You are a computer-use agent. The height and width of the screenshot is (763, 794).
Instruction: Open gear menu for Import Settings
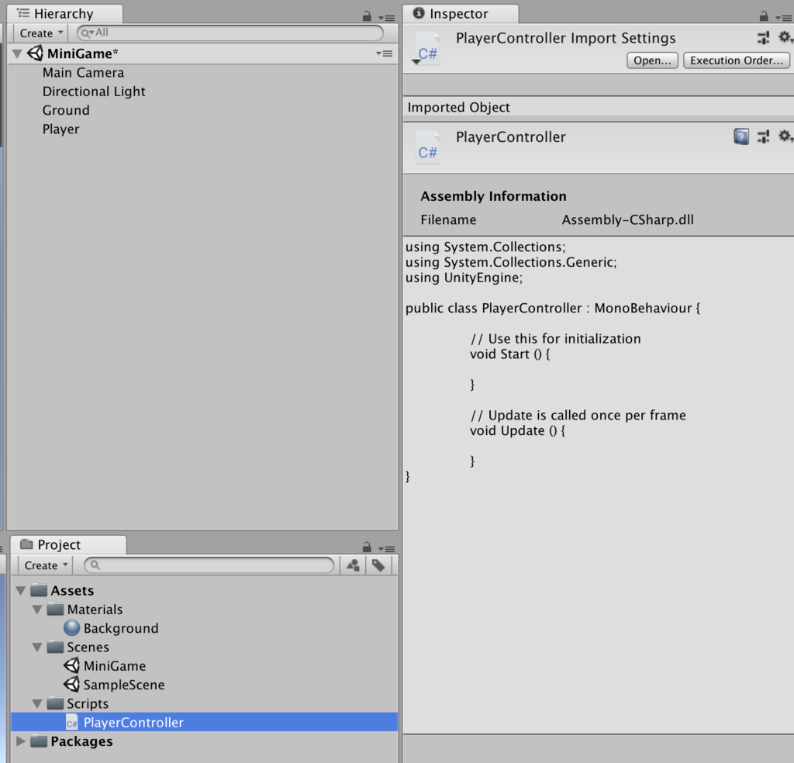pos(785,37)
